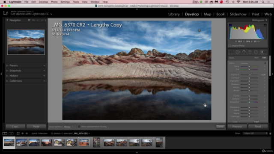Expand the Presets panel
The image size is (274, 154).
click(x=7, y=65)
